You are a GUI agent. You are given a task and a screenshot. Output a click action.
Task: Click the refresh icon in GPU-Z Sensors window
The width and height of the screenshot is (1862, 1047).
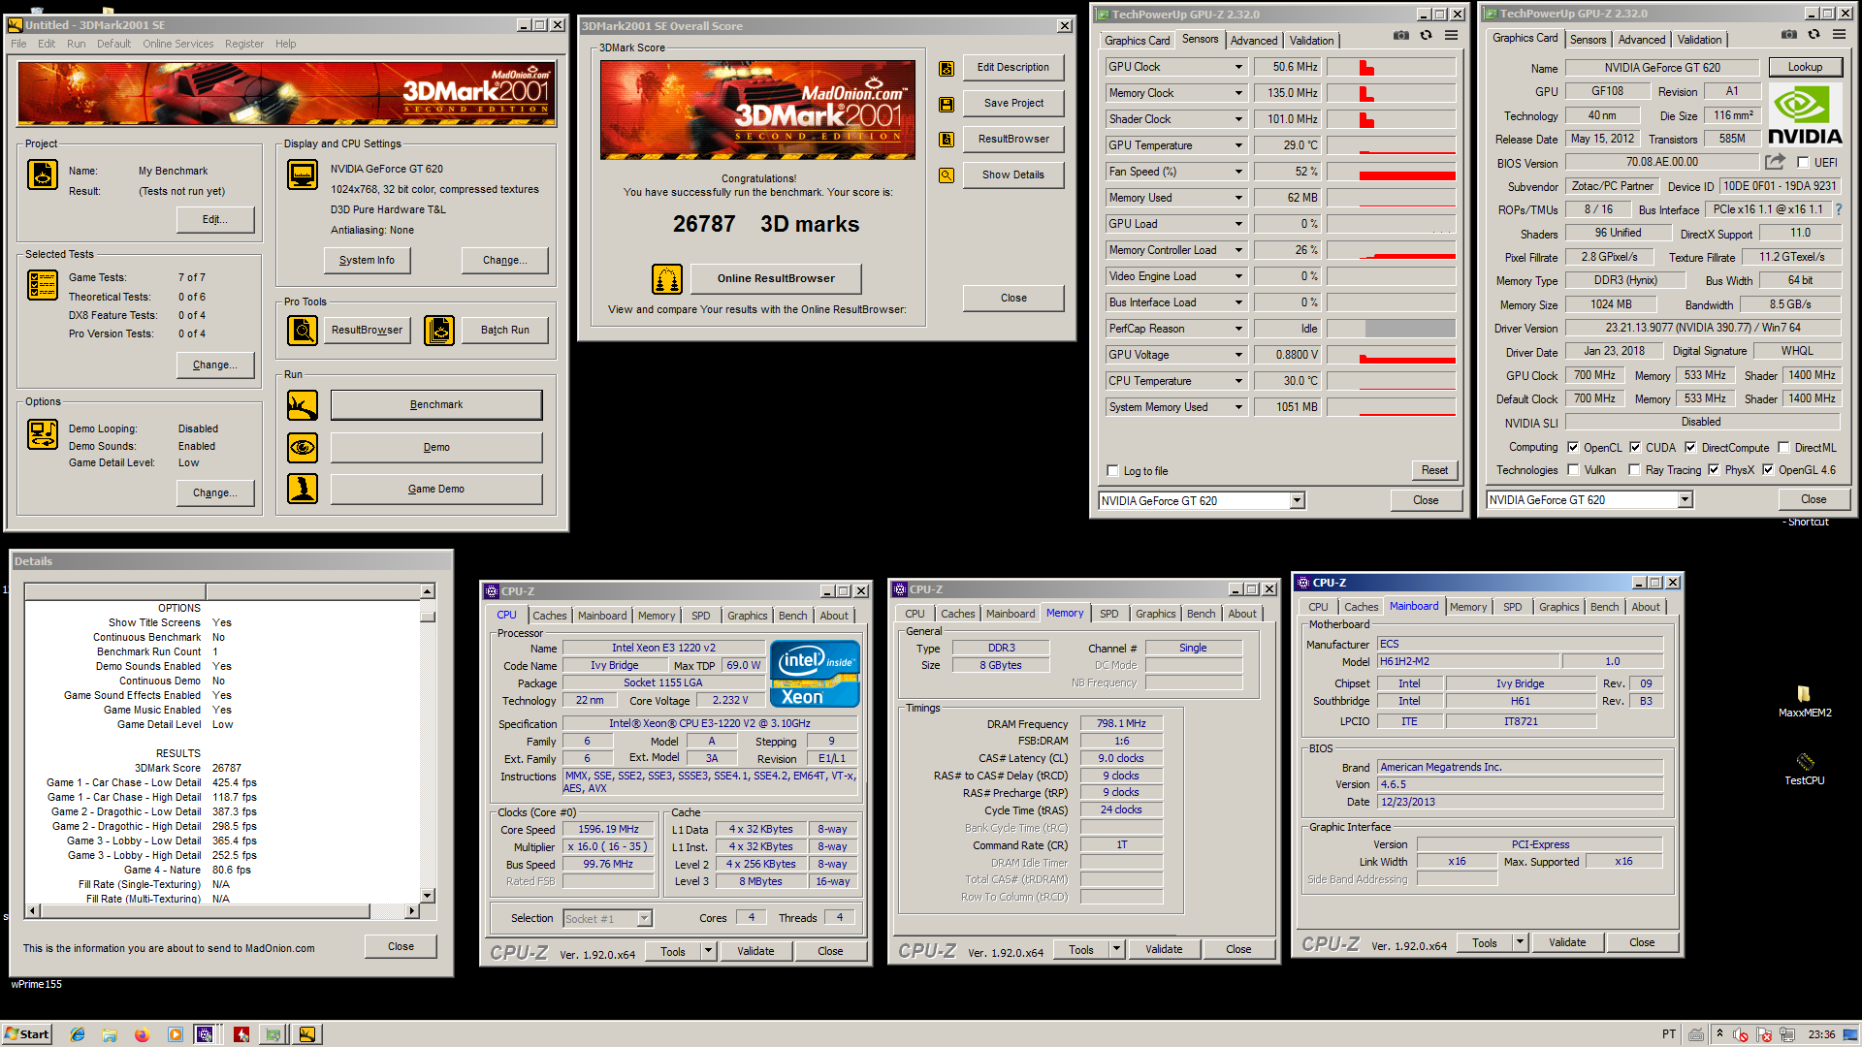click(1427, 36)
